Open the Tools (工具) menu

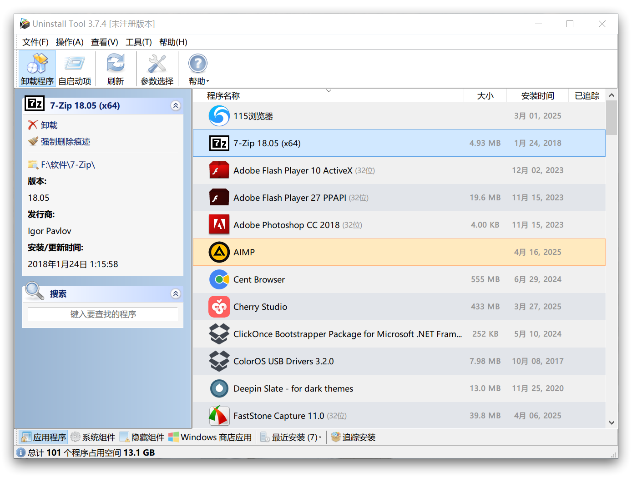(x=139, y=42)
